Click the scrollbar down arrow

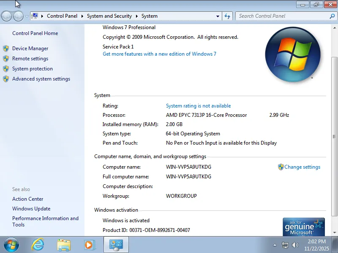(x=334, y=232)
